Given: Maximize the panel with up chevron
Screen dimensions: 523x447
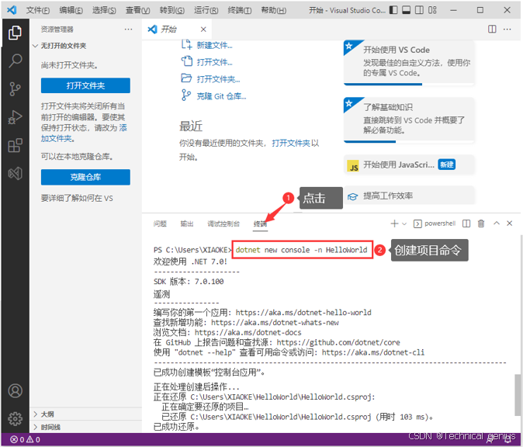Looking at the screenshot, I should point(497,223).
